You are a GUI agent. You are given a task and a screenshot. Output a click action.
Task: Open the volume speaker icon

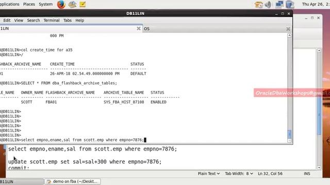[268, 5]
